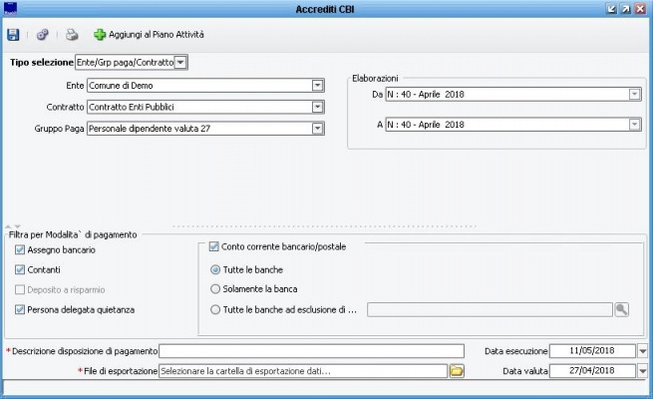
Task: Click the collapse panel arrows above filter
Action: click(x=12, y=226)
